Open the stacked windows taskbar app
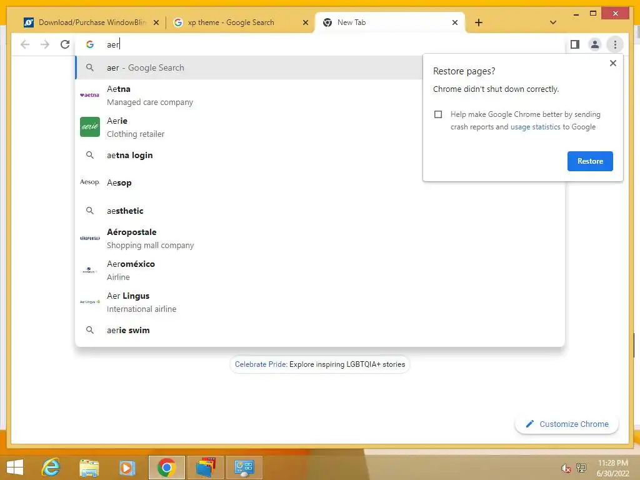 pyautogui.click(x=206, y=467)
